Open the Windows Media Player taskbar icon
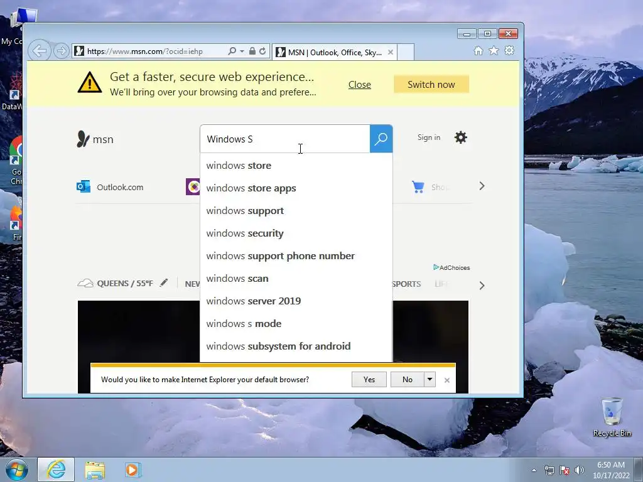Image resolution: width=643 pixels, height=482 pixels. [x=132, y=469]
